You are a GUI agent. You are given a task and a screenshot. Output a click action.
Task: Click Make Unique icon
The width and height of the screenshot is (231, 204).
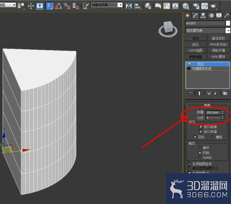[x=209, y=93]
